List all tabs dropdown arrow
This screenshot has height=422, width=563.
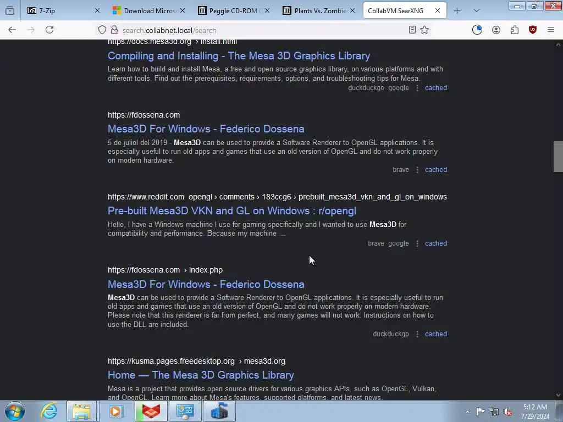(x=476, y=11)
